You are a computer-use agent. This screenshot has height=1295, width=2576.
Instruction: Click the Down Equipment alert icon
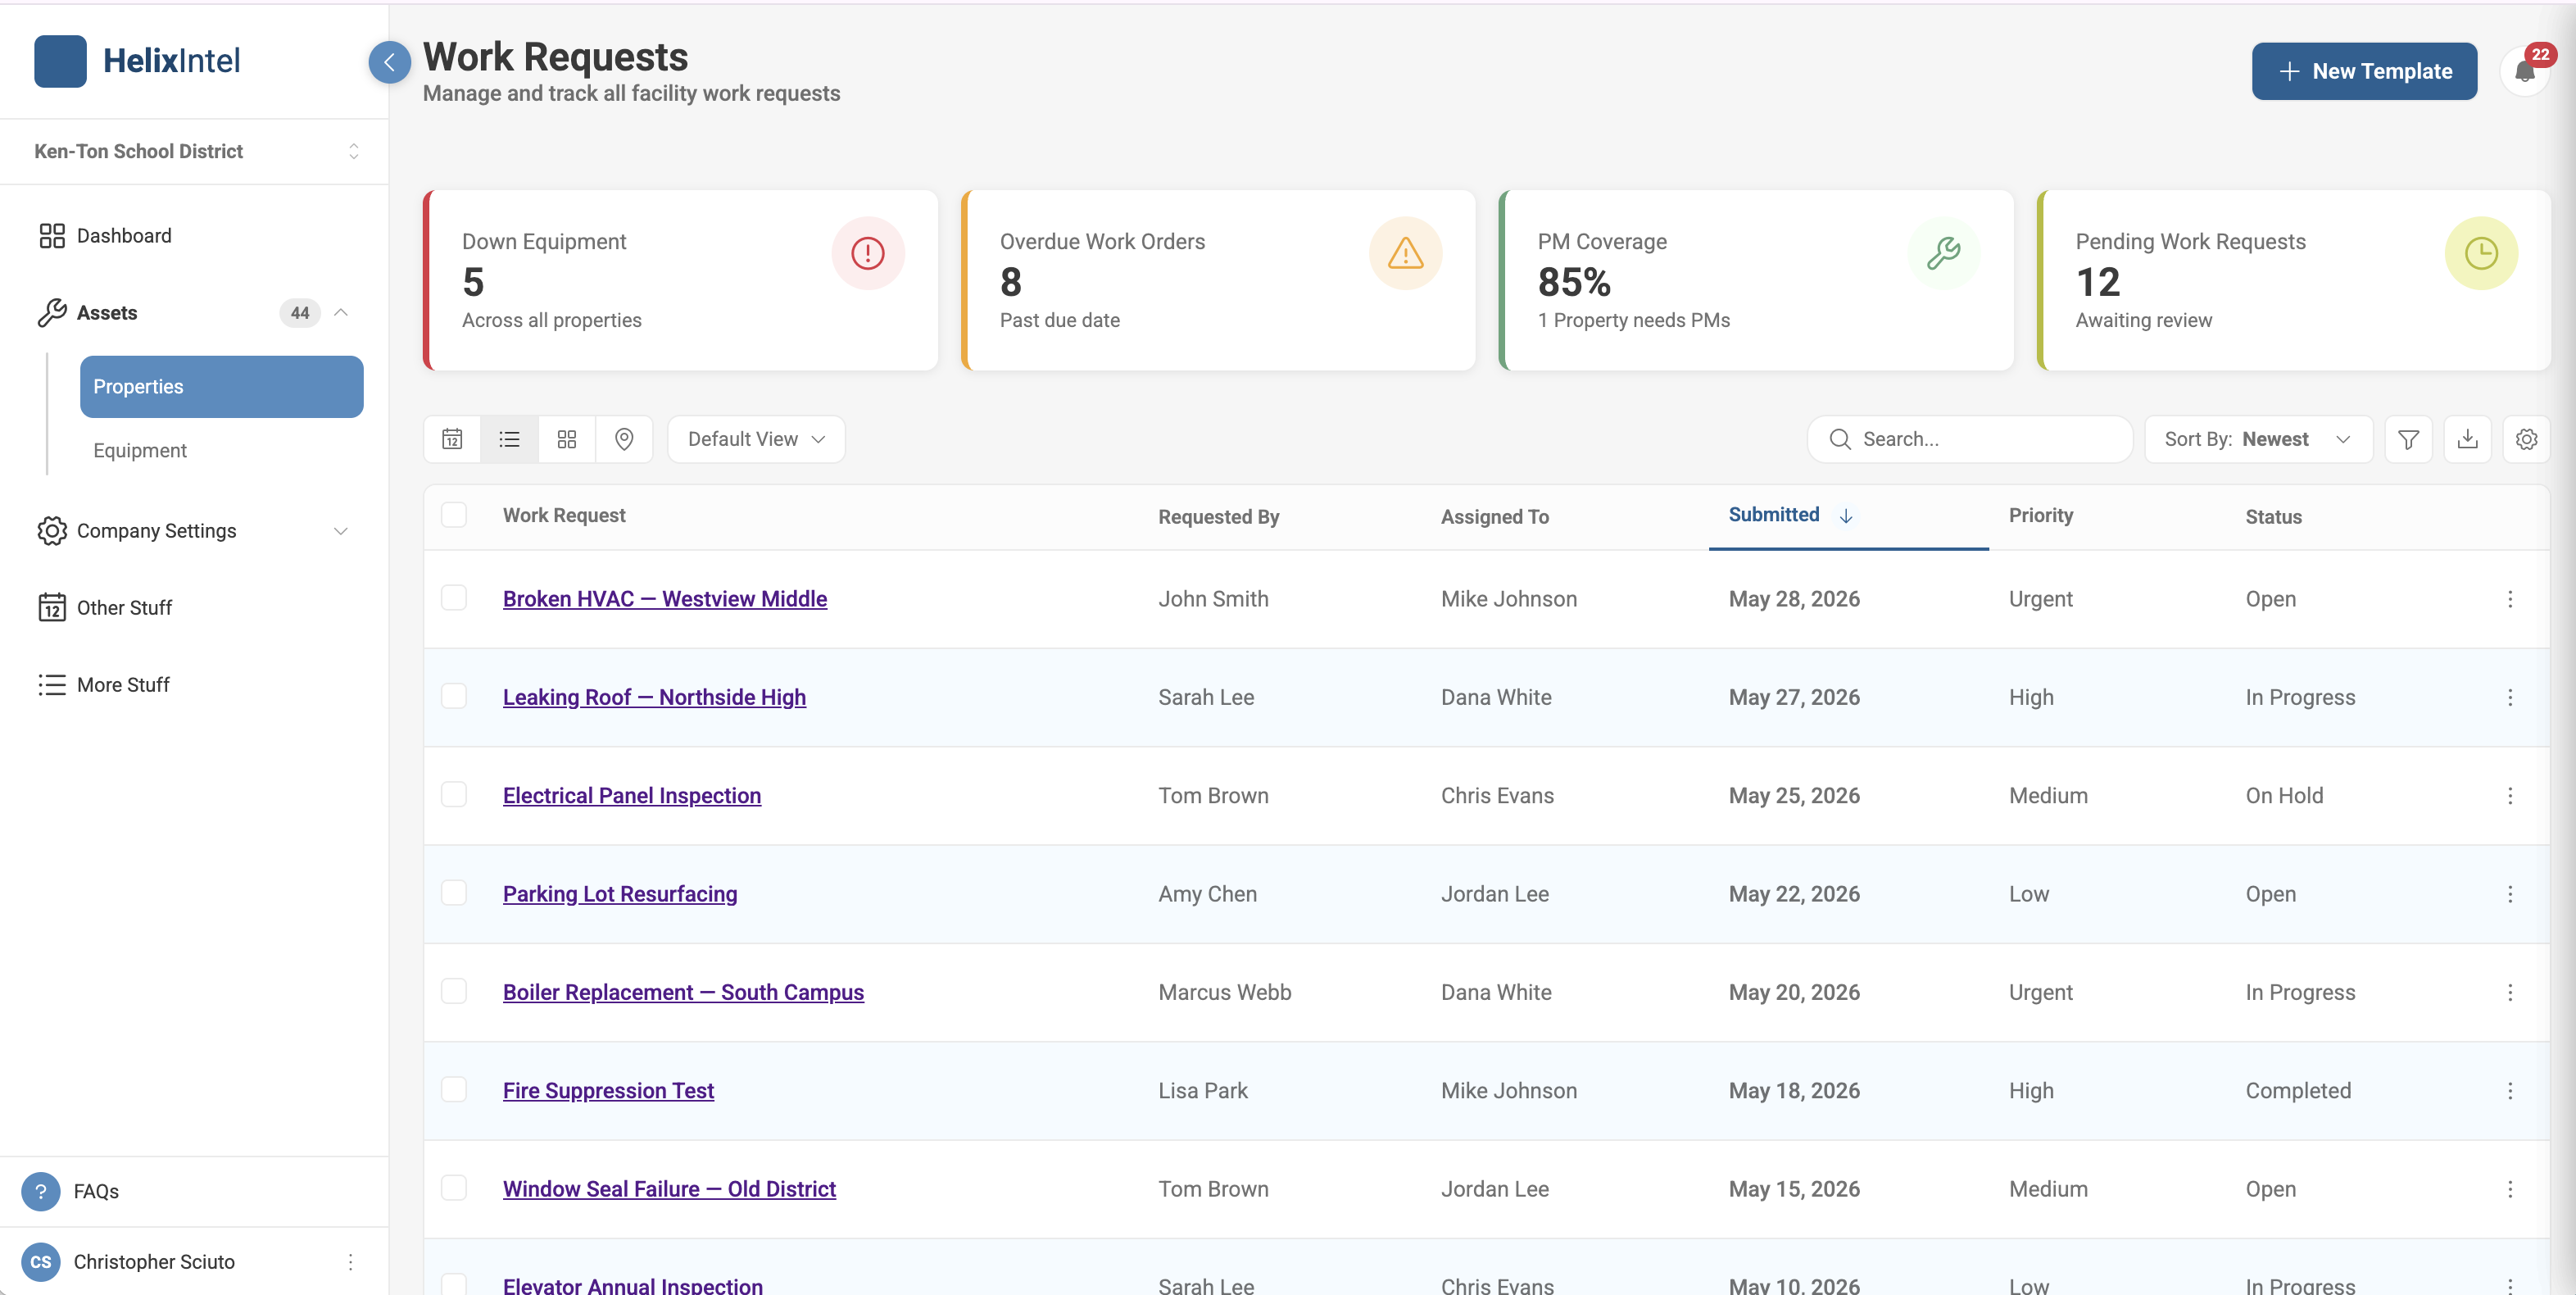point(867,253)
